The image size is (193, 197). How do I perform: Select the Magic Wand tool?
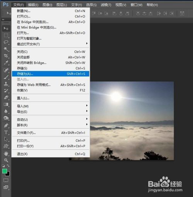coord(6,49)
